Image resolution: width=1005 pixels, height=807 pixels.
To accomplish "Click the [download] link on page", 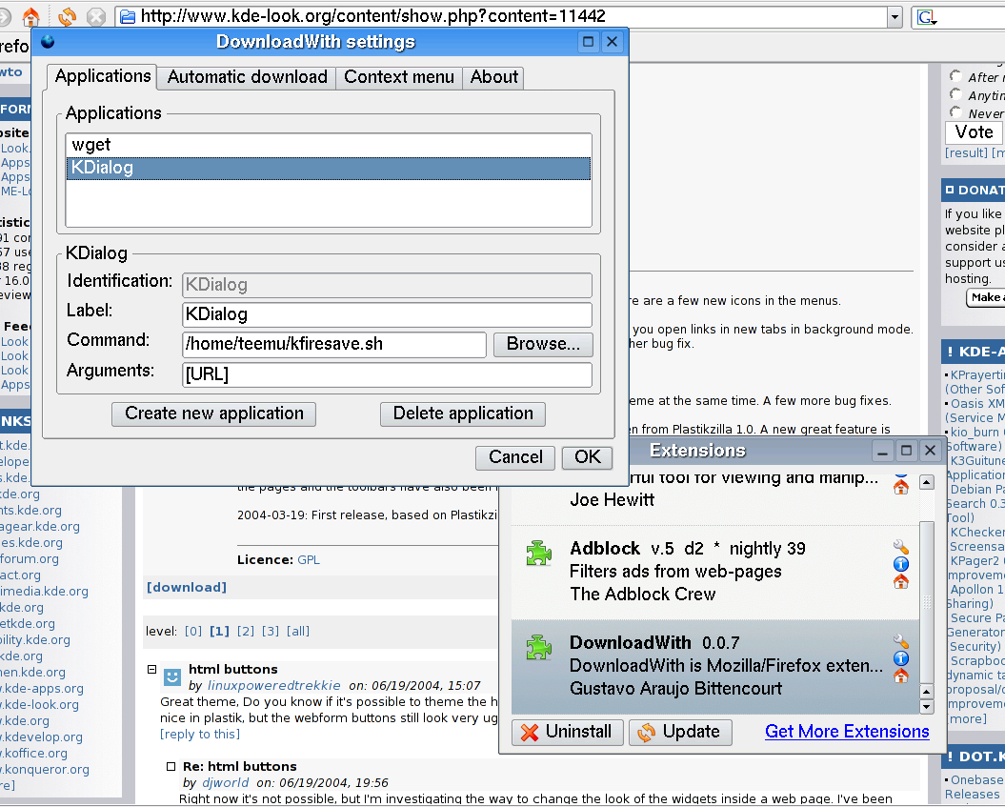I will click(x=187, y=587).
